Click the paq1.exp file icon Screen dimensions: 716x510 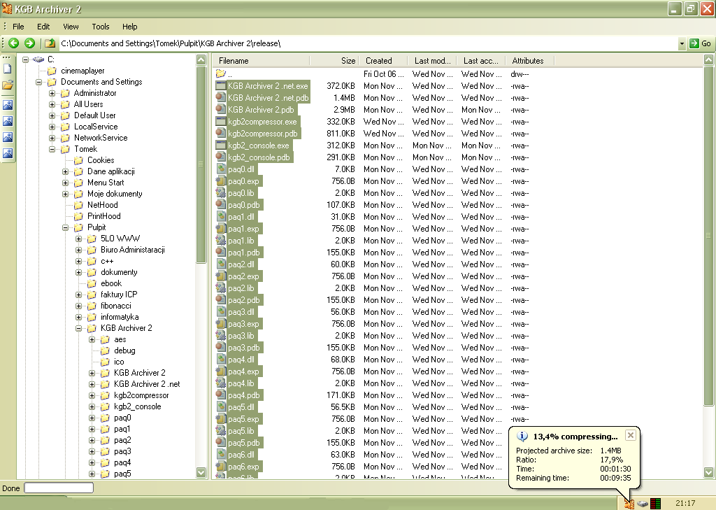click(221, 229)
